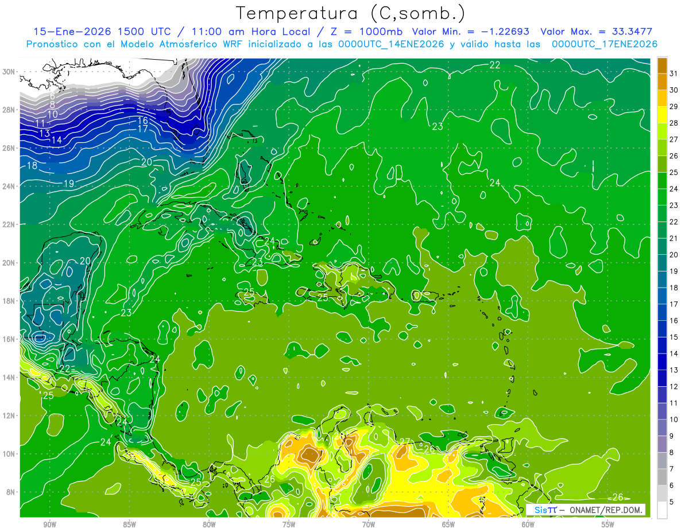The height and width of the screenshot is (532, 689).
Task: Click contour label 16 on the map
Action: tap(143, 121)
